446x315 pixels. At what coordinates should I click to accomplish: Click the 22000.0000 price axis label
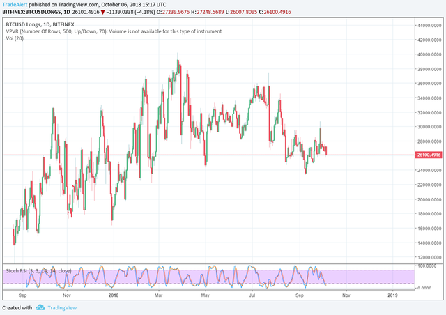(x=429, y=185)
